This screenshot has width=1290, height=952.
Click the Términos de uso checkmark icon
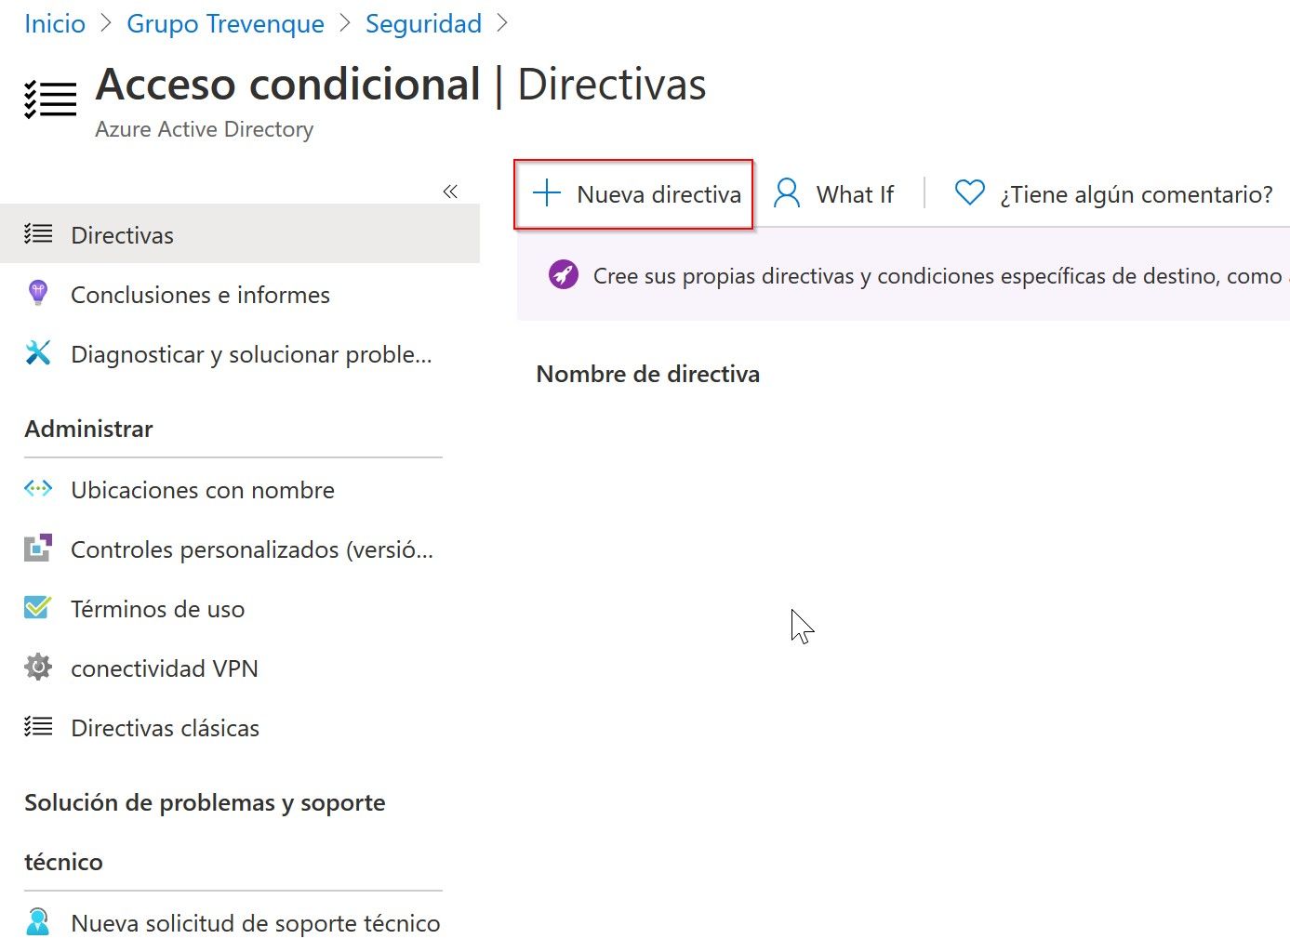[38, 607]
